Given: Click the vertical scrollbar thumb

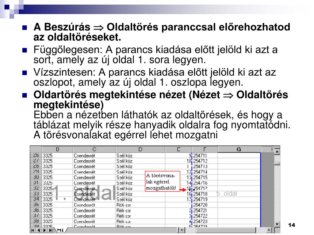Looking at the screenshot, I should point(277,163).
